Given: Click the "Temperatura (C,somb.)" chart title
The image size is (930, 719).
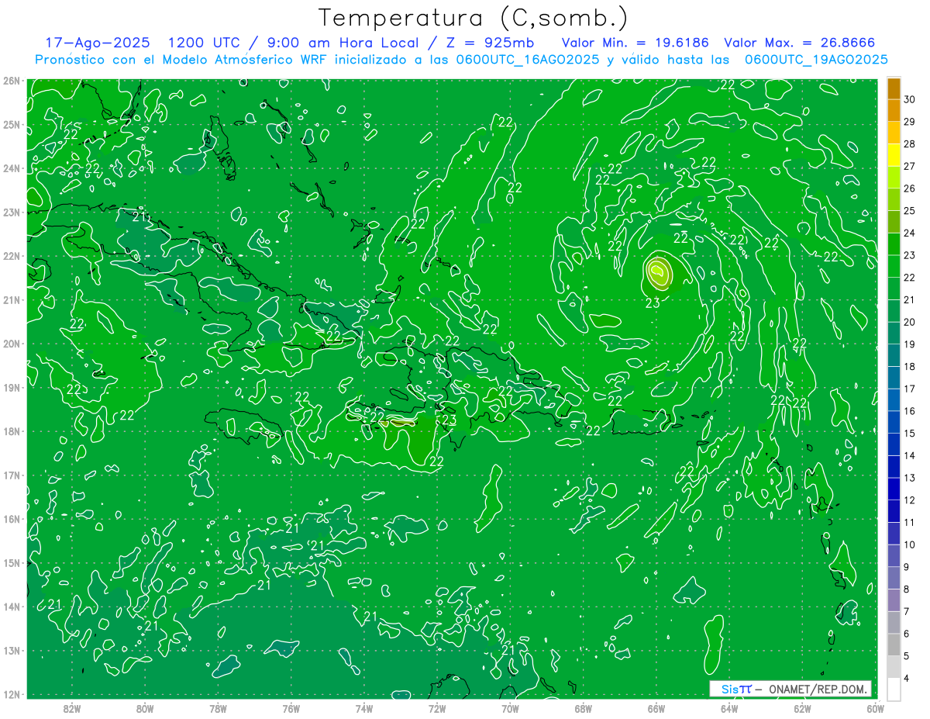Looking at the screenshot, I should [473, 18].
